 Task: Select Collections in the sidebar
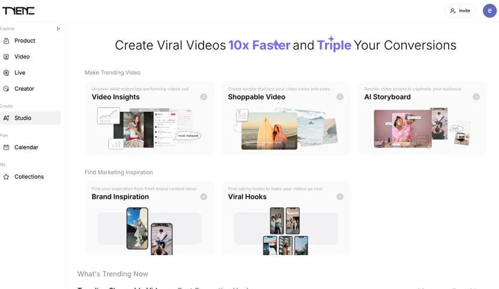pyautogui.click(x=30, y=177)
